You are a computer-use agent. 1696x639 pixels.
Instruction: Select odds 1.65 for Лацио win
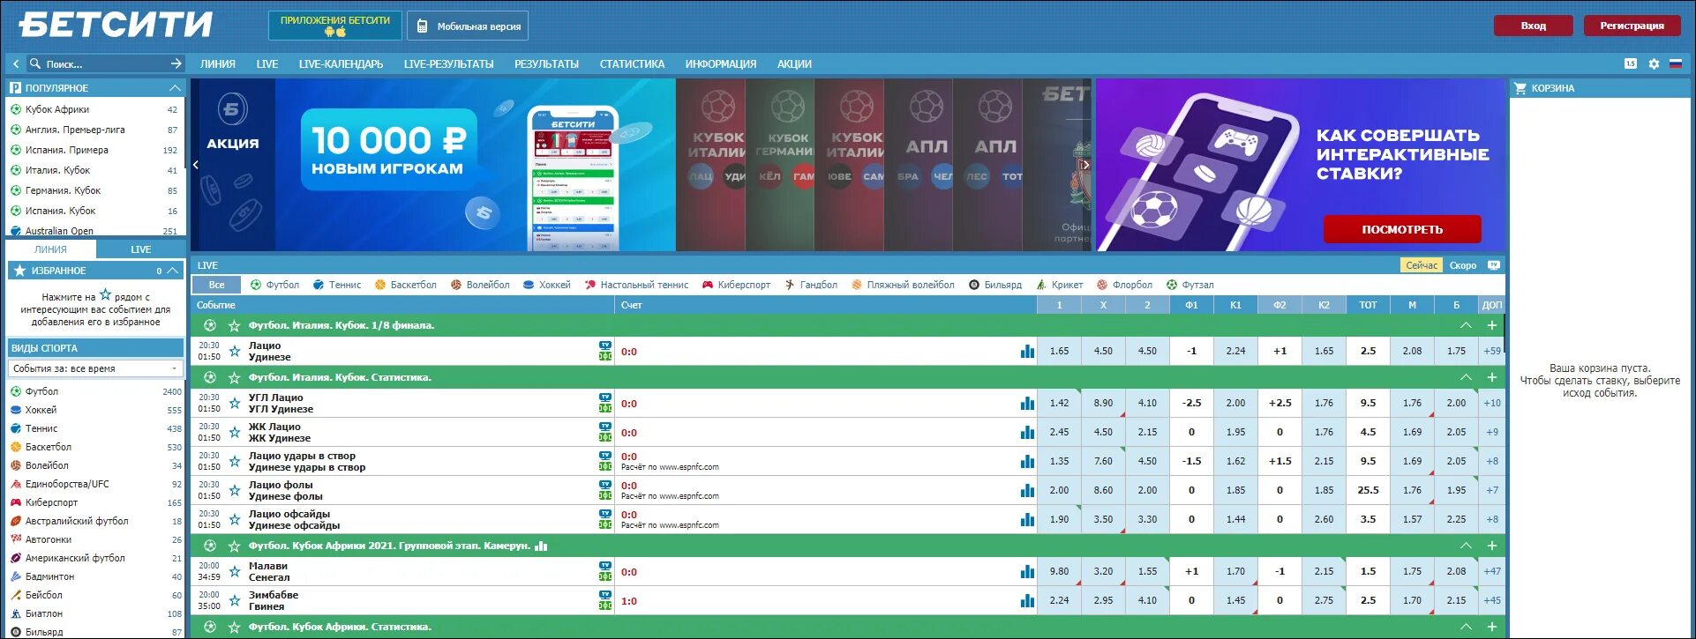coord(1059,351)
